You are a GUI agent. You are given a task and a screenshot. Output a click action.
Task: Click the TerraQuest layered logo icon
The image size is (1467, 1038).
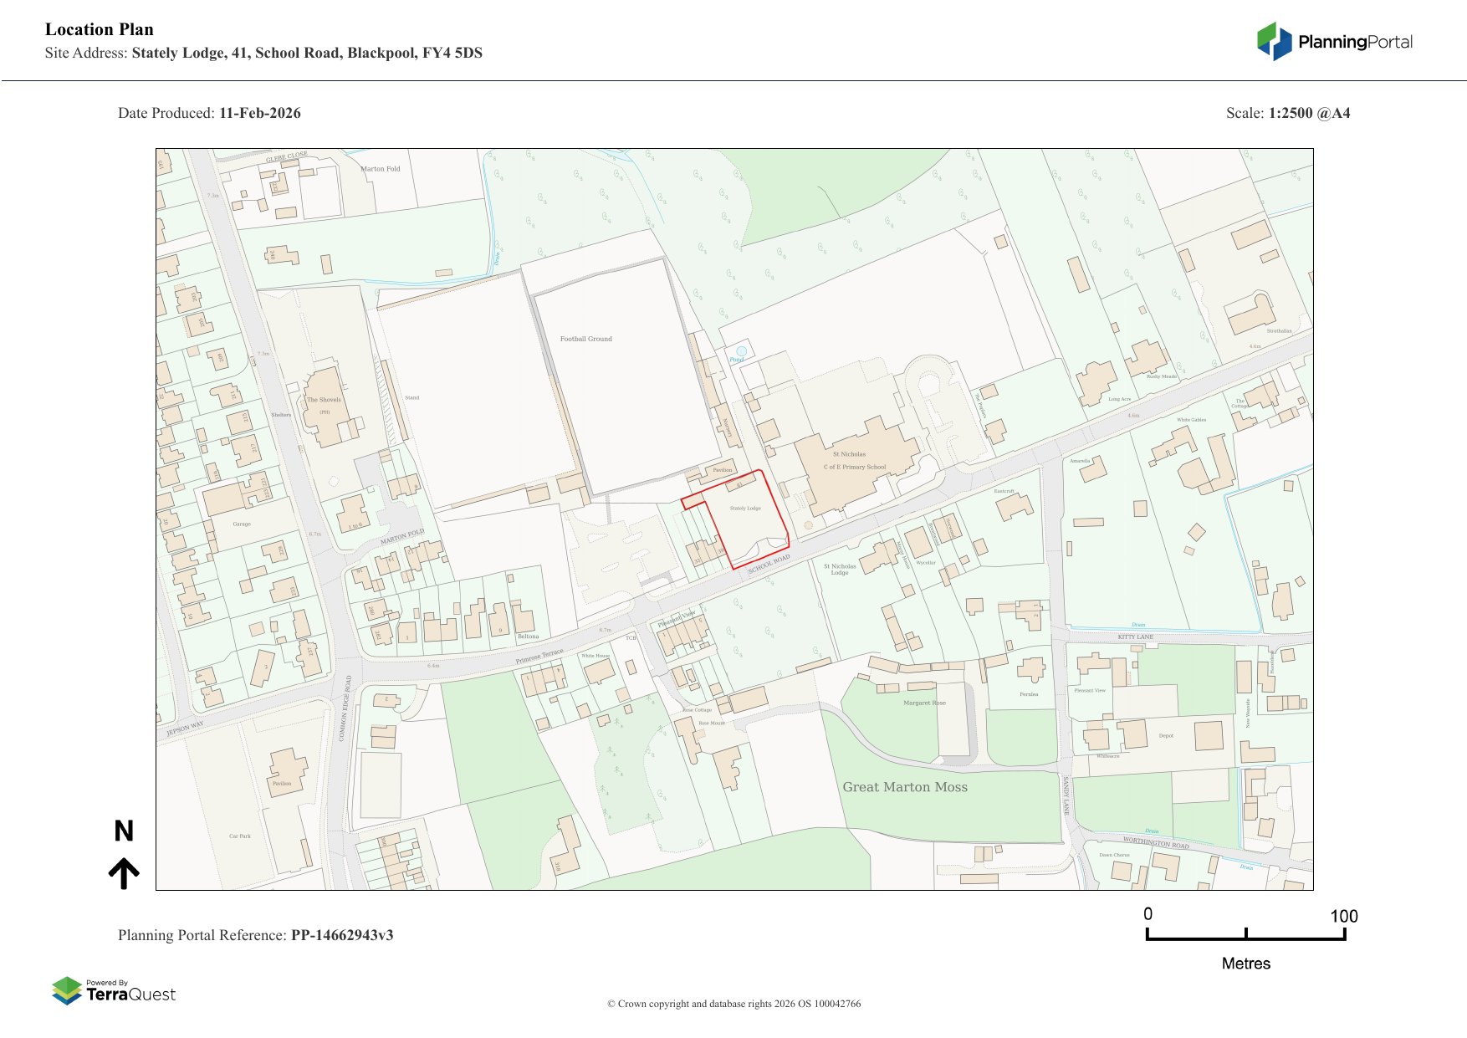(67, 991)
